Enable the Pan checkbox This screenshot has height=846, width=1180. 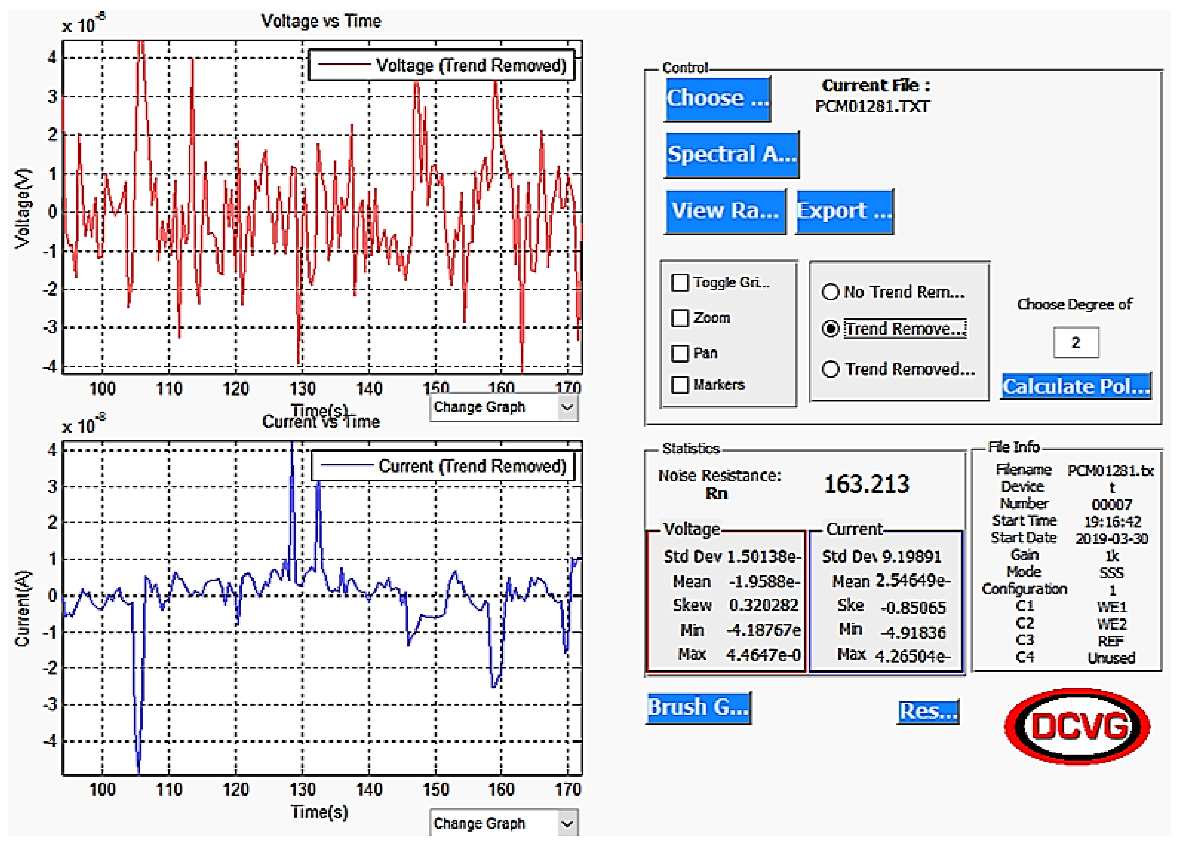pos(680,353)
